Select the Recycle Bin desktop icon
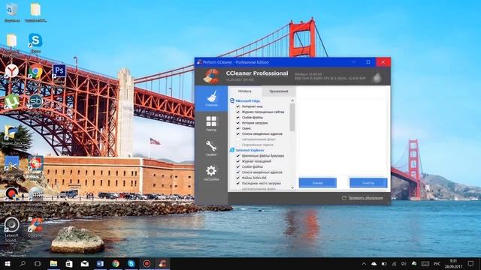The height and width of the screenshot is (270, 481). click(12, 13)
